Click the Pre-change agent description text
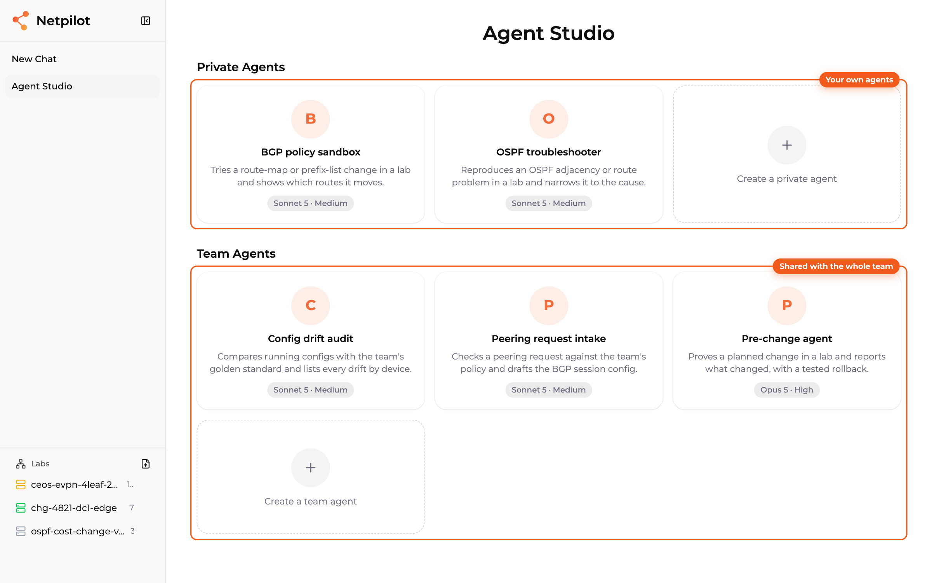This screenshot has width=932, height=583. click(x=787, y=363)
